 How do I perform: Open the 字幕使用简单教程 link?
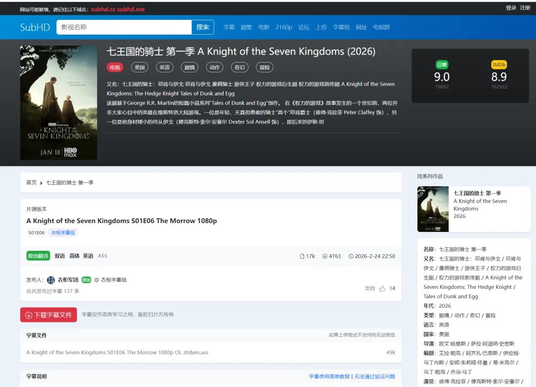click(x=329, y=377)
